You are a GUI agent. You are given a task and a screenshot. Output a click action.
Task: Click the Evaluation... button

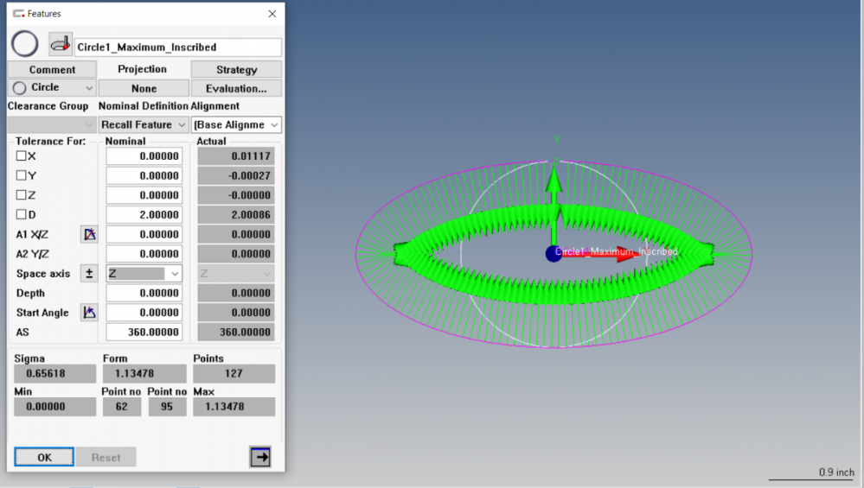click(x=236, y=88)
